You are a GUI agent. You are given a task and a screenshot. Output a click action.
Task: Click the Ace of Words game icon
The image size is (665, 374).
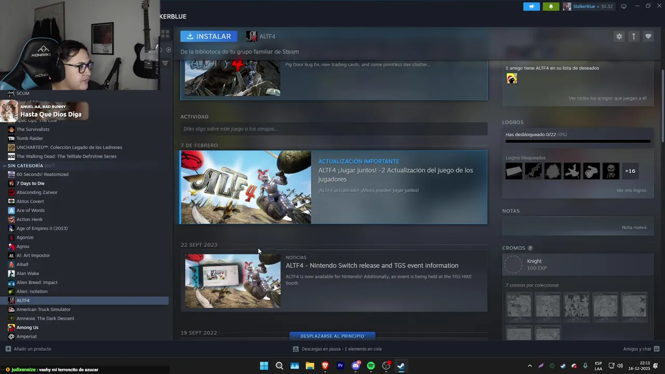click(11, 210)
